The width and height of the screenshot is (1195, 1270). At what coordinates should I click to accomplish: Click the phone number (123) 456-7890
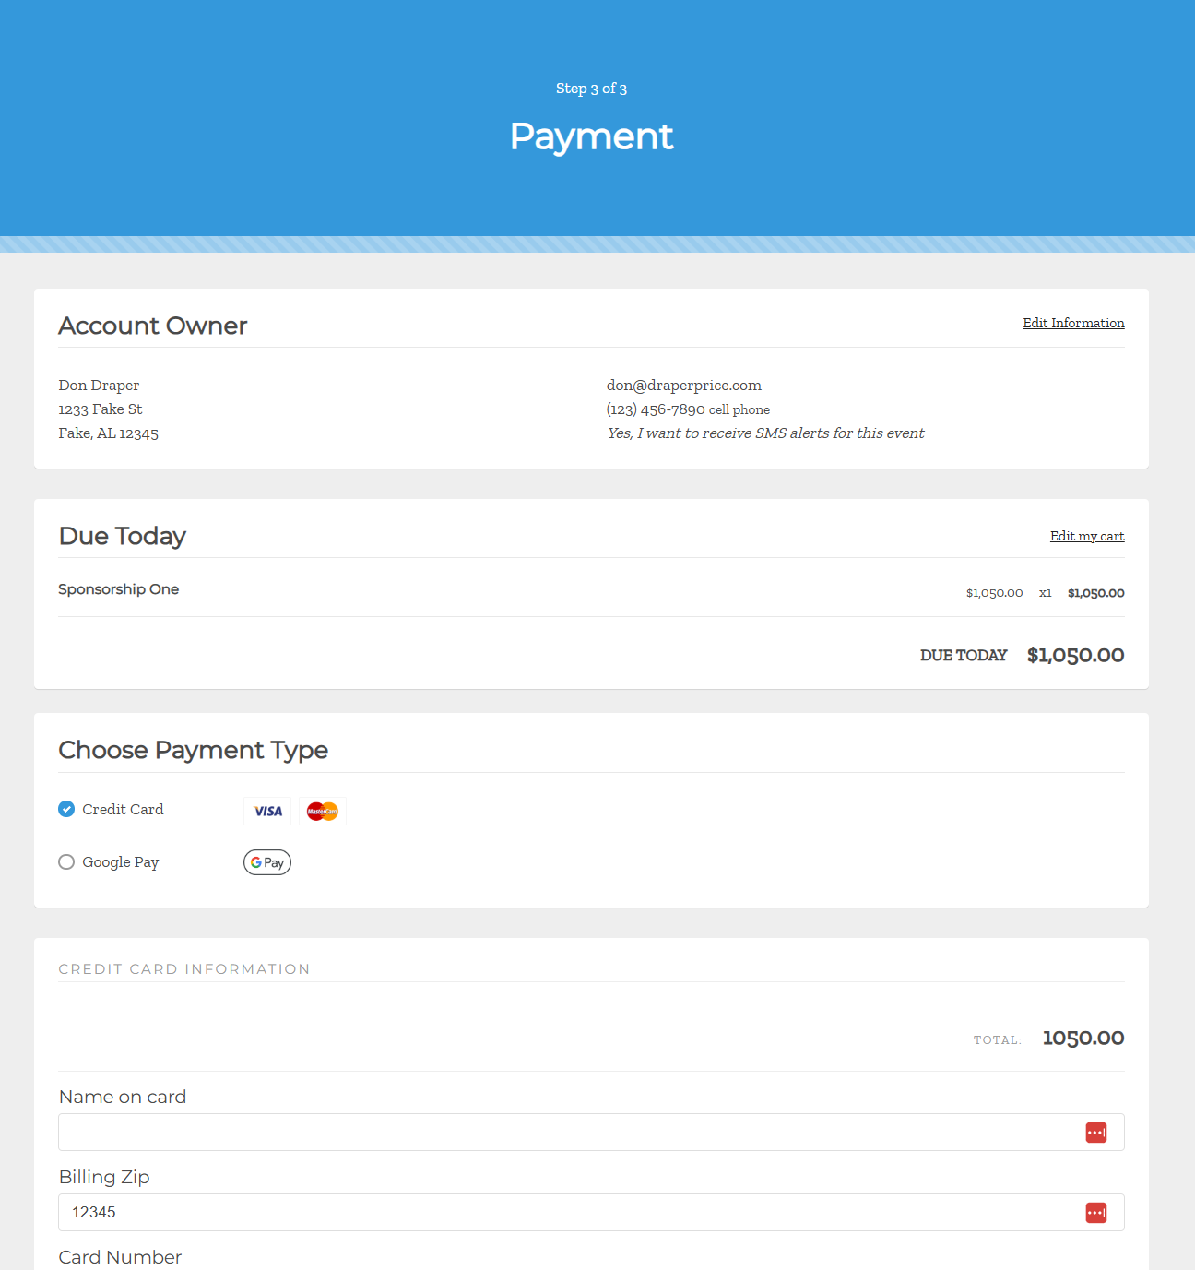[x=656, y=409]
